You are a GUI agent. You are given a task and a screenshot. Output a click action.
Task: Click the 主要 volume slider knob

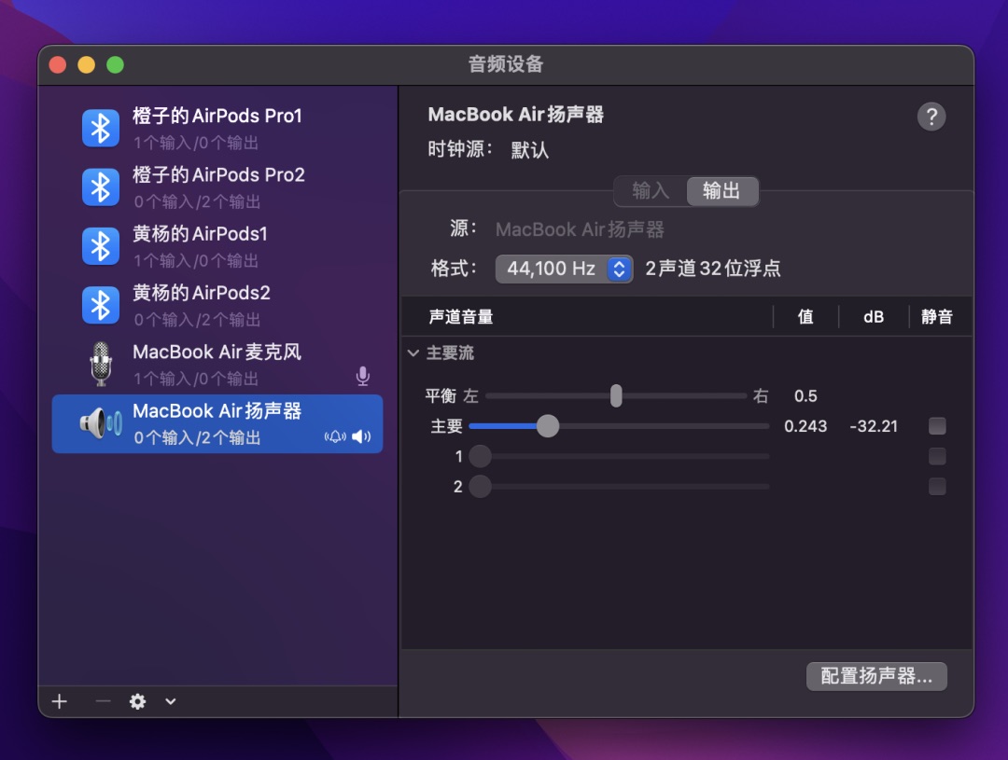point(548,426)
